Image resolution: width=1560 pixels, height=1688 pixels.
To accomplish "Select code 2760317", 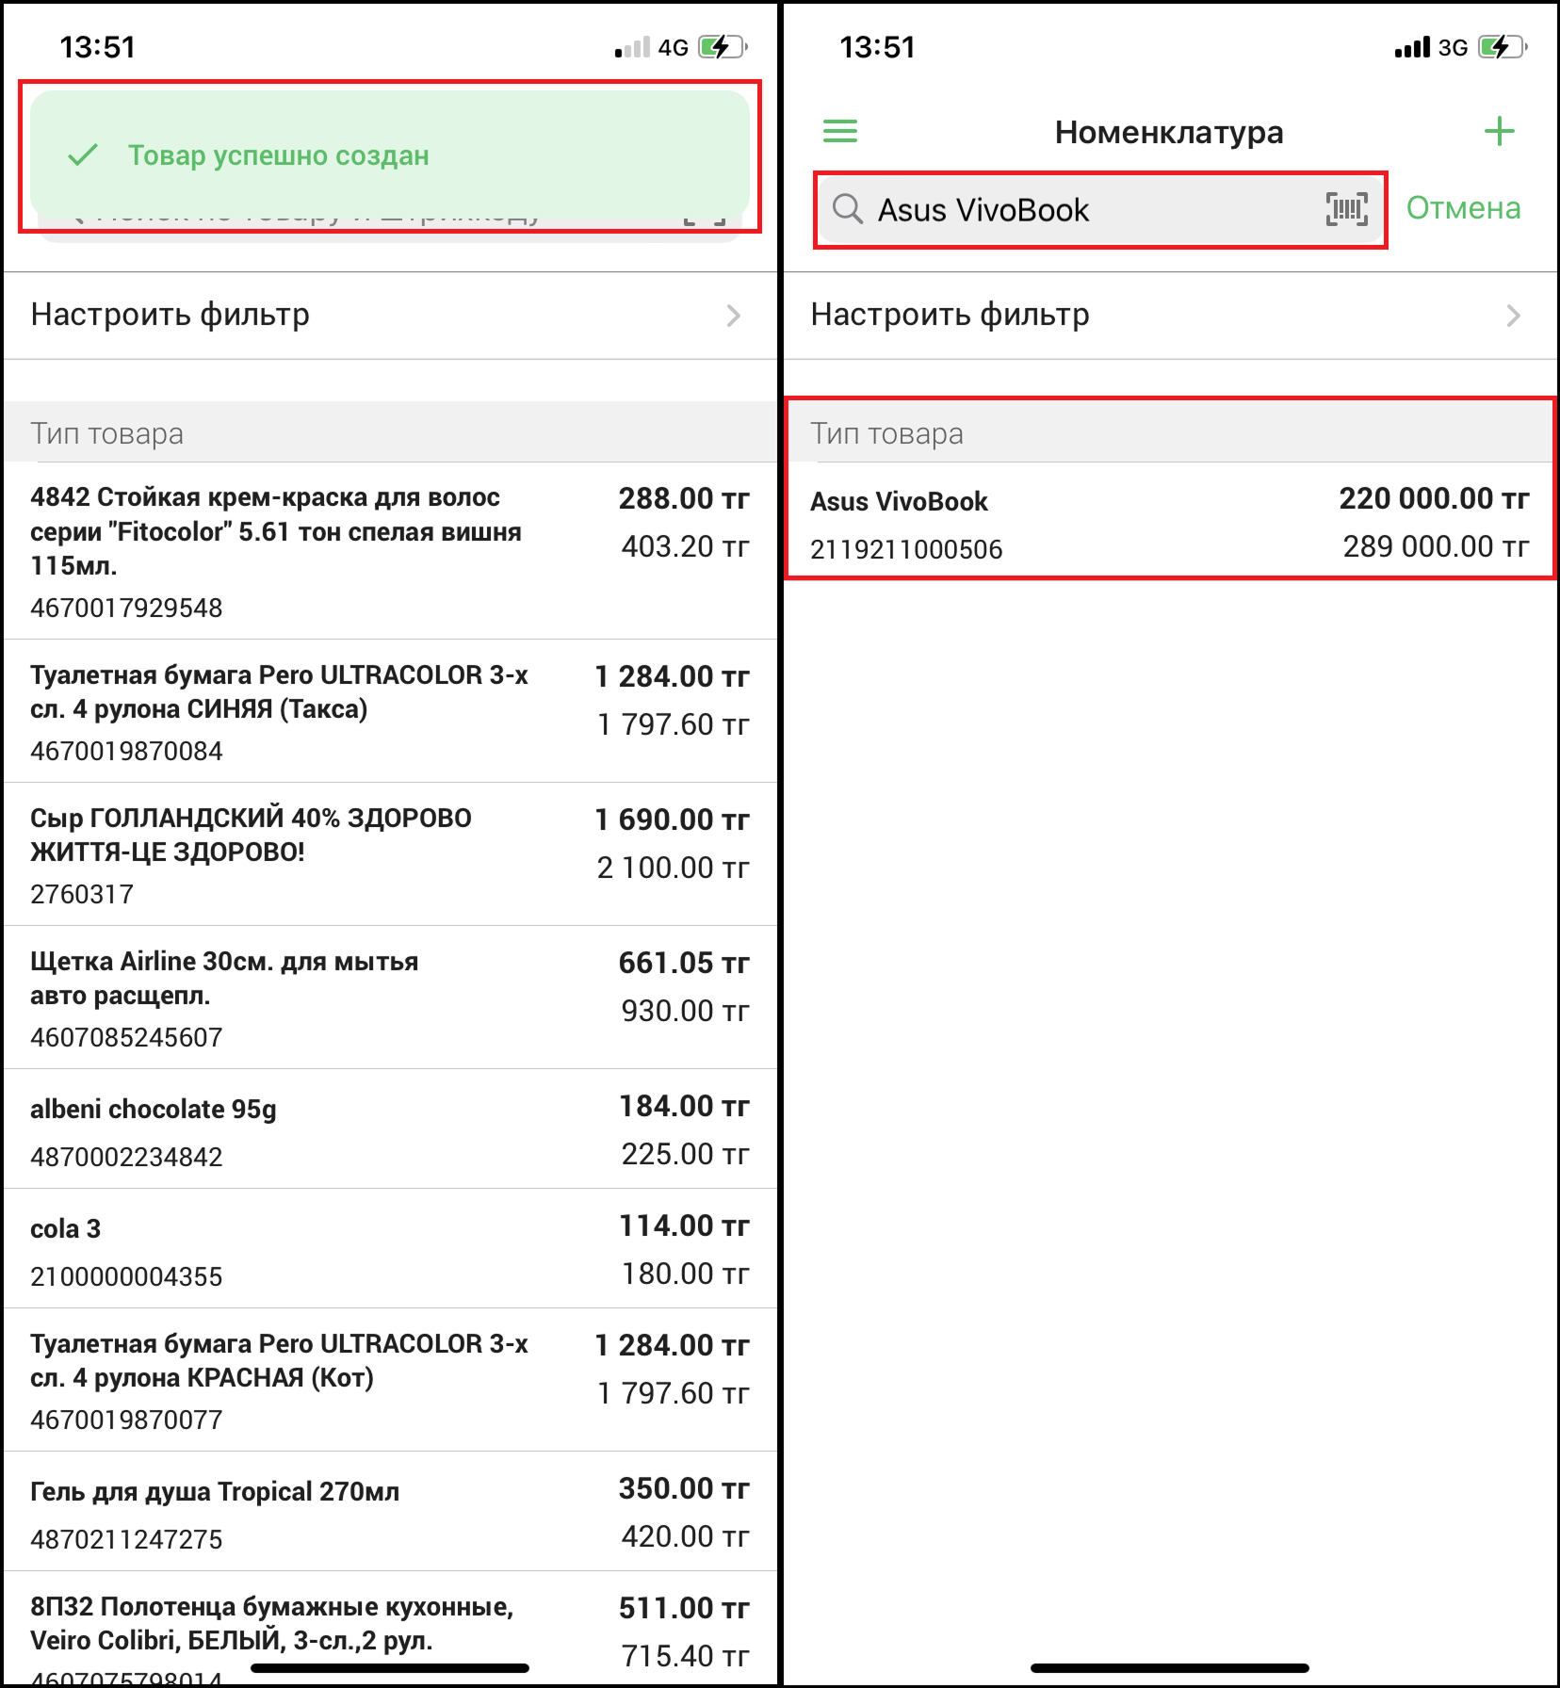I will [82, 894].
